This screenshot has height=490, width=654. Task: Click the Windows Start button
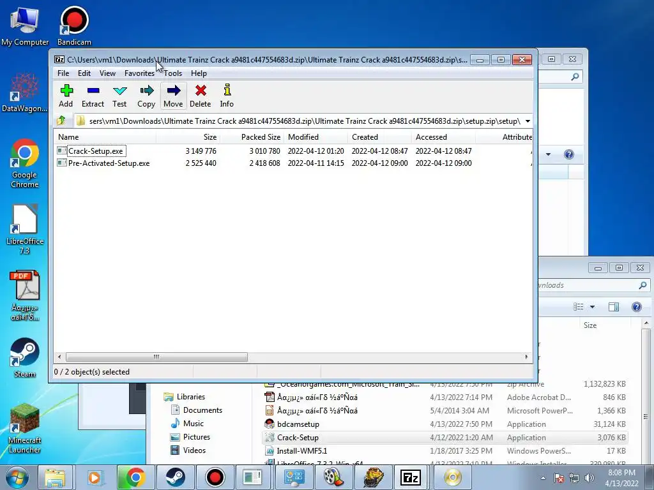(17, 477)
